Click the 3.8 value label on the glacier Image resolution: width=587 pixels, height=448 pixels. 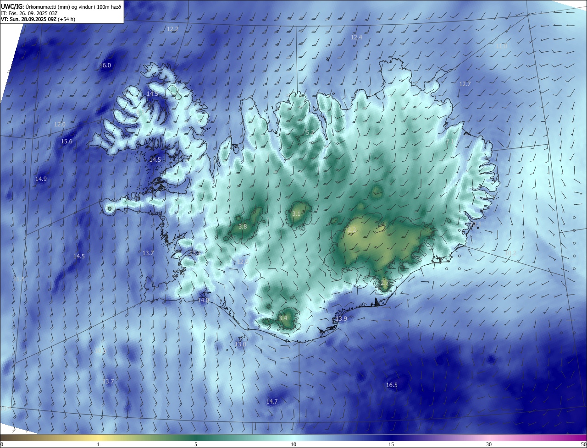tap(243, 227)
